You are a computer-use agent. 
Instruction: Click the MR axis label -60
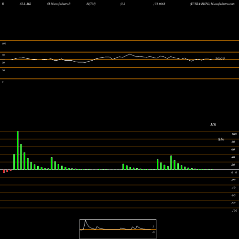233,196
